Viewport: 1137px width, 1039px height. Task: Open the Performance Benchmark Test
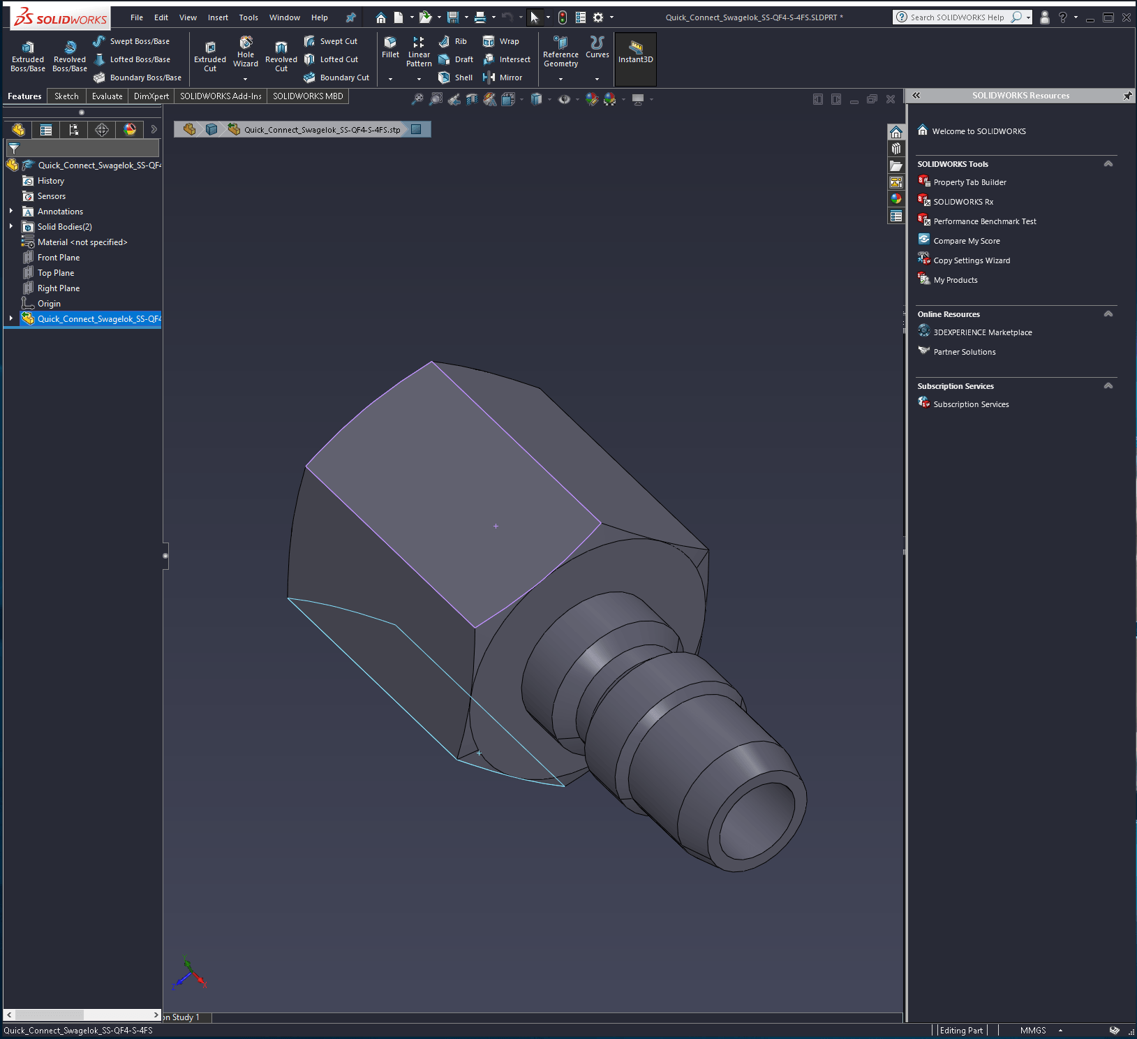click(984, 221)
